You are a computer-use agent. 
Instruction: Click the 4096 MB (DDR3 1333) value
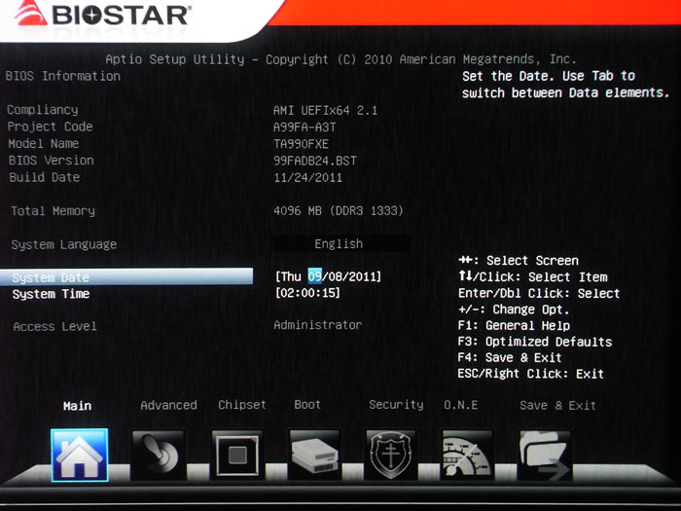[339, 211]
